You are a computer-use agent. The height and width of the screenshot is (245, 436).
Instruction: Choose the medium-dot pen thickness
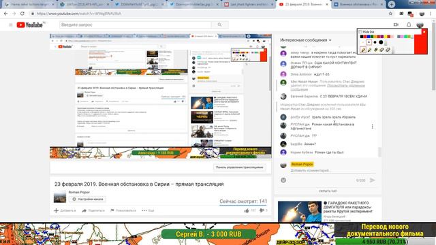pyautogui.click(x=375, y=42)
